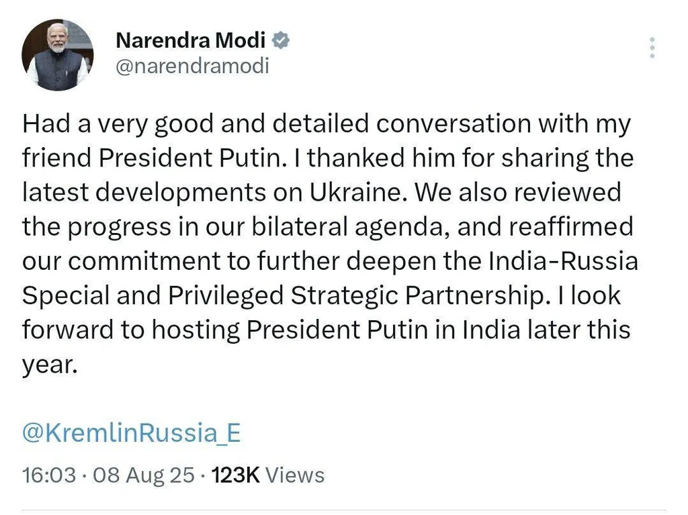
Task: Open the three-dot more options menu
Action: (652, 48)
